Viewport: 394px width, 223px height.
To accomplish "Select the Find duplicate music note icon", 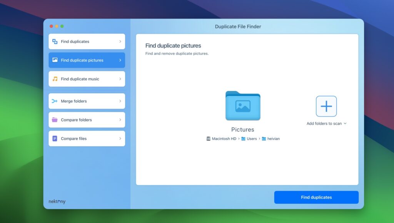I will click(55, 79).
